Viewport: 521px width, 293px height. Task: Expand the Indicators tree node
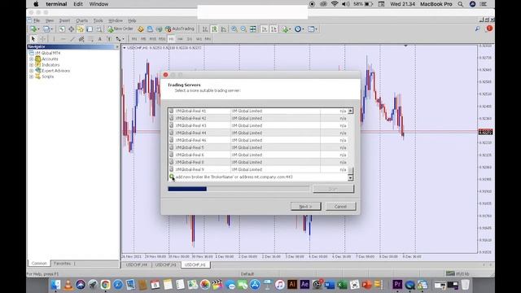tap(31, 65)
